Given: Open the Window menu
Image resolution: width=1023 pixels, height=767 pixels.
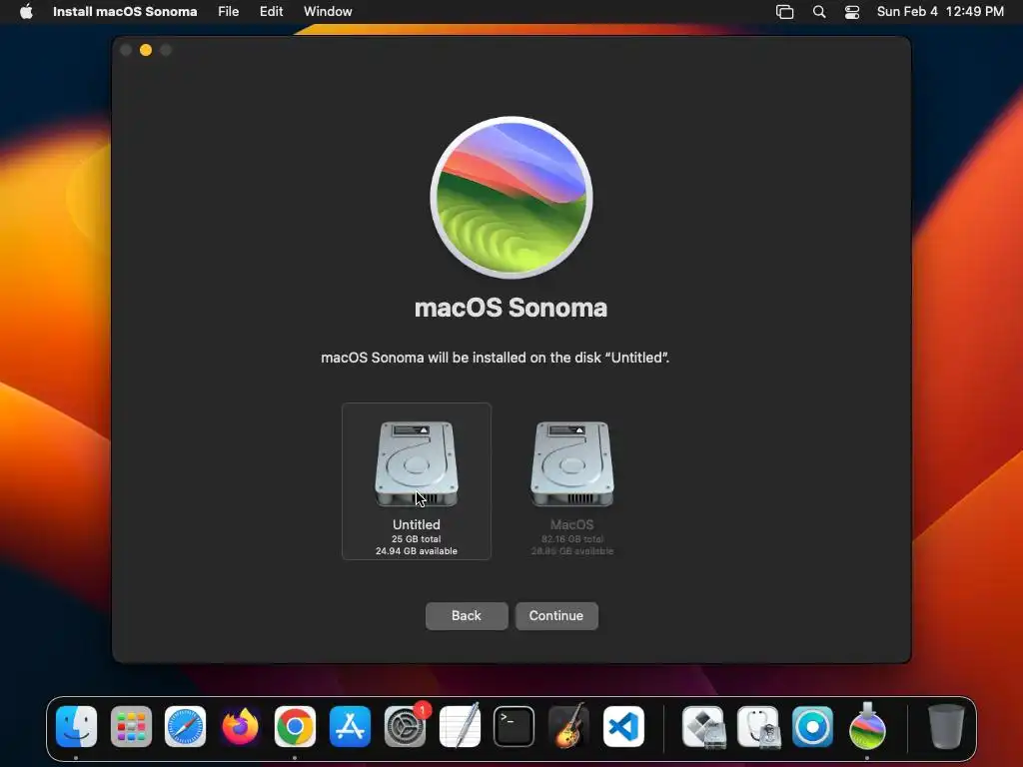Looking at the screenshot, I should pos(328,12).
